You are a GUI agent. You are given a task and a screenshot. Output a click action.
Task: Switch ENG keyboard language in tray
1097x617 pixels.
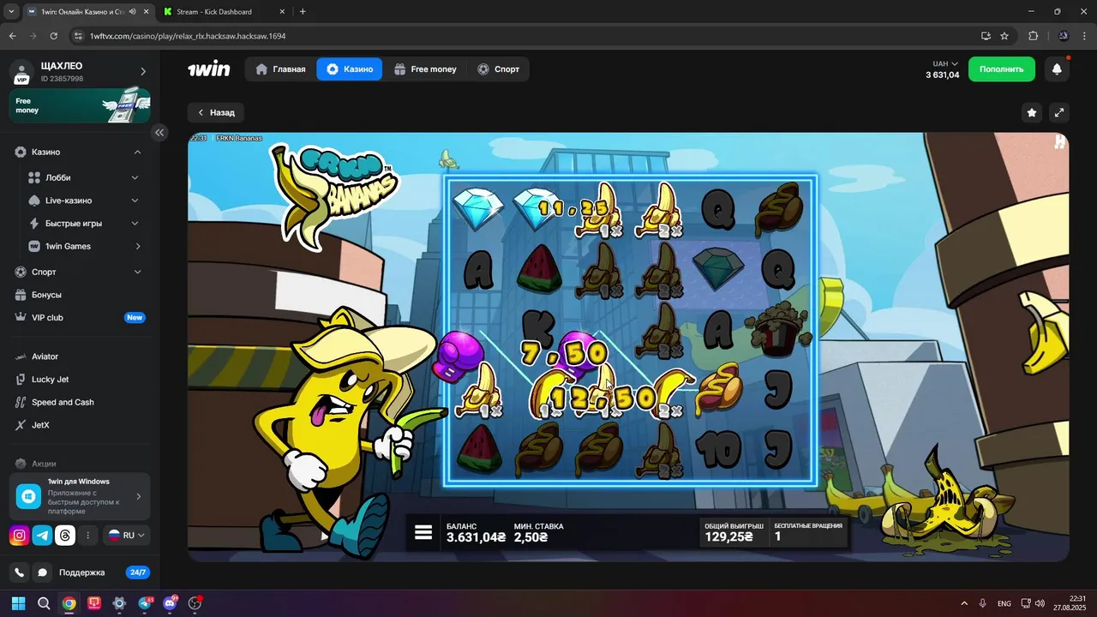(x=1004, y=603)
